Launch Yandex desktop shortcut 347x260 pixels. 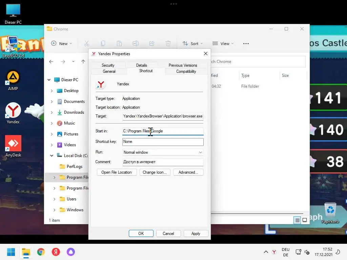(13, 113)
